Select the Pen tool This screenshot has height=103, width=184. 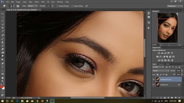3,64
